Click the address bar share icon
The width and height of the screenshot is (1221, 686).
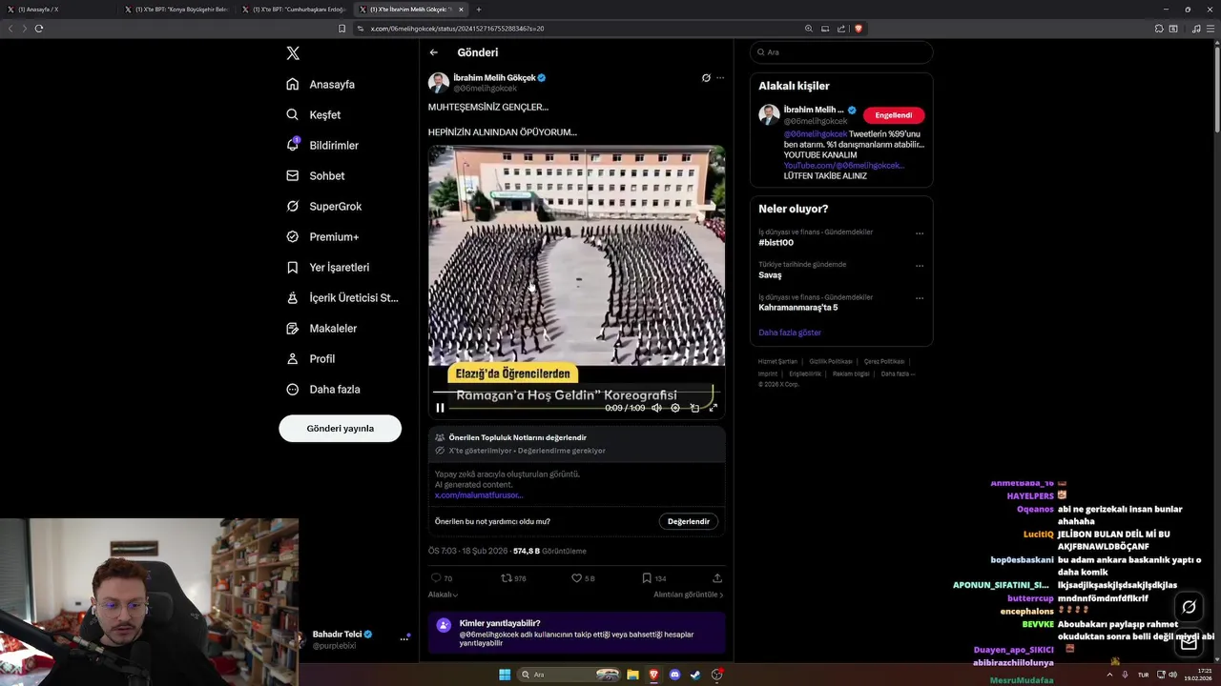click(841, 29)
